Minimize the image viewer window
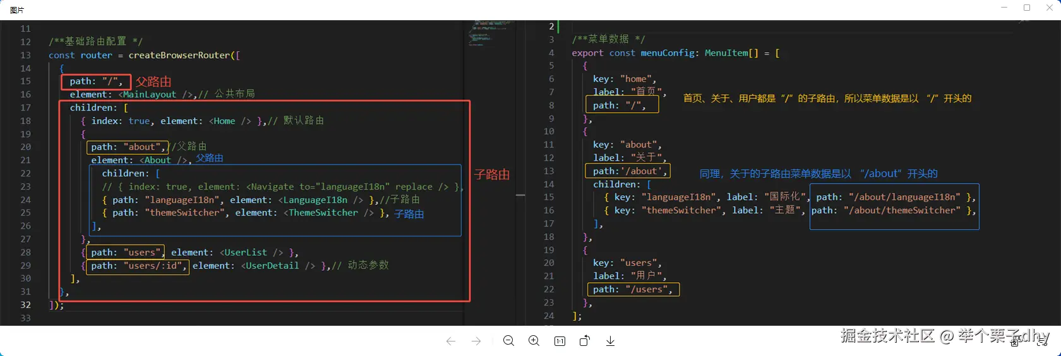The width and height of the screenshot is (1061, 356). 1004,8
